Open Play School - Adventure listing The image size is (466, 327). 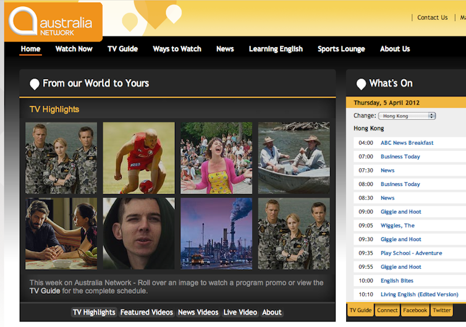(x=412, y=253)
